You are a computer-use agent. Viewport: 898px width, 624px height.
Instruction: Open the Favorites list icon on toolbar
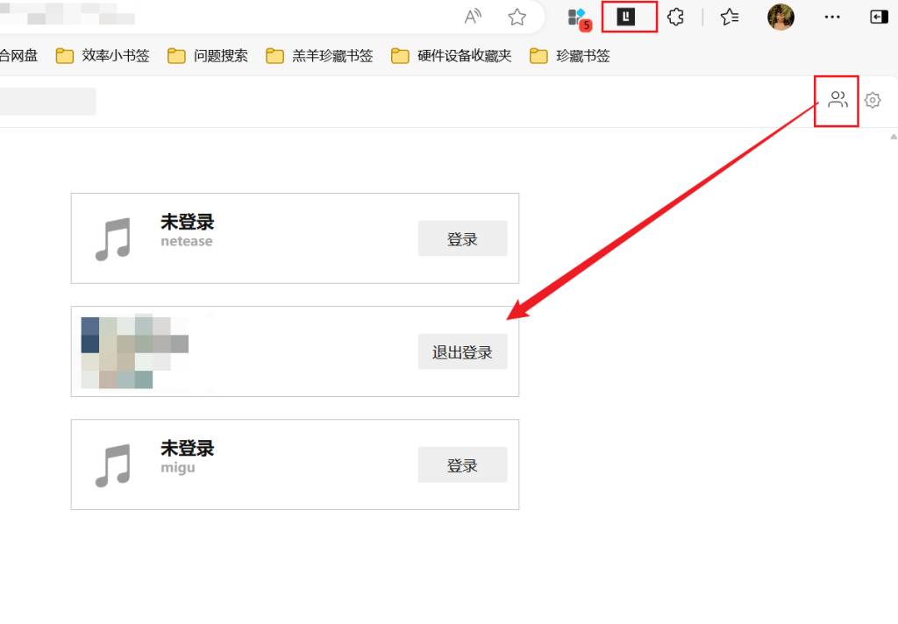729,17
